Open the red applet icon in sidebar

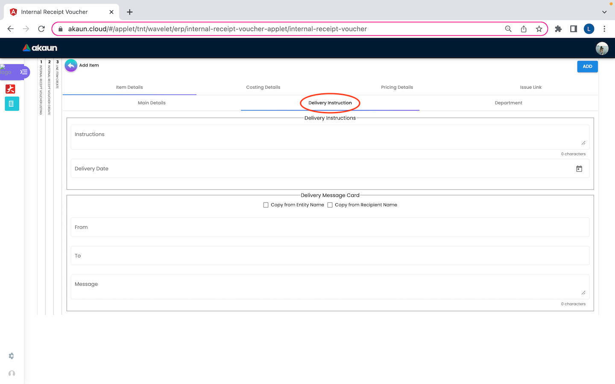pyautogui.click(x=11, y=89)
